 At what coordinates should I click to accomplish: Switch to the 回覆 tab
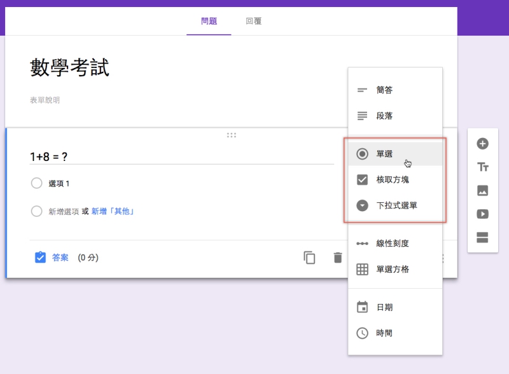click(x=253, y=21)
